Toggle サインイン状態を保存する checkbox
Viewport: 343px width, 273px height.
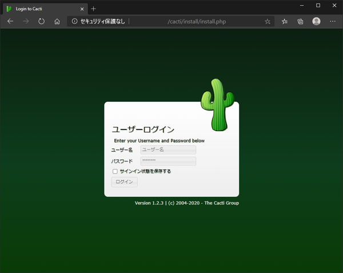coord(115,171)
